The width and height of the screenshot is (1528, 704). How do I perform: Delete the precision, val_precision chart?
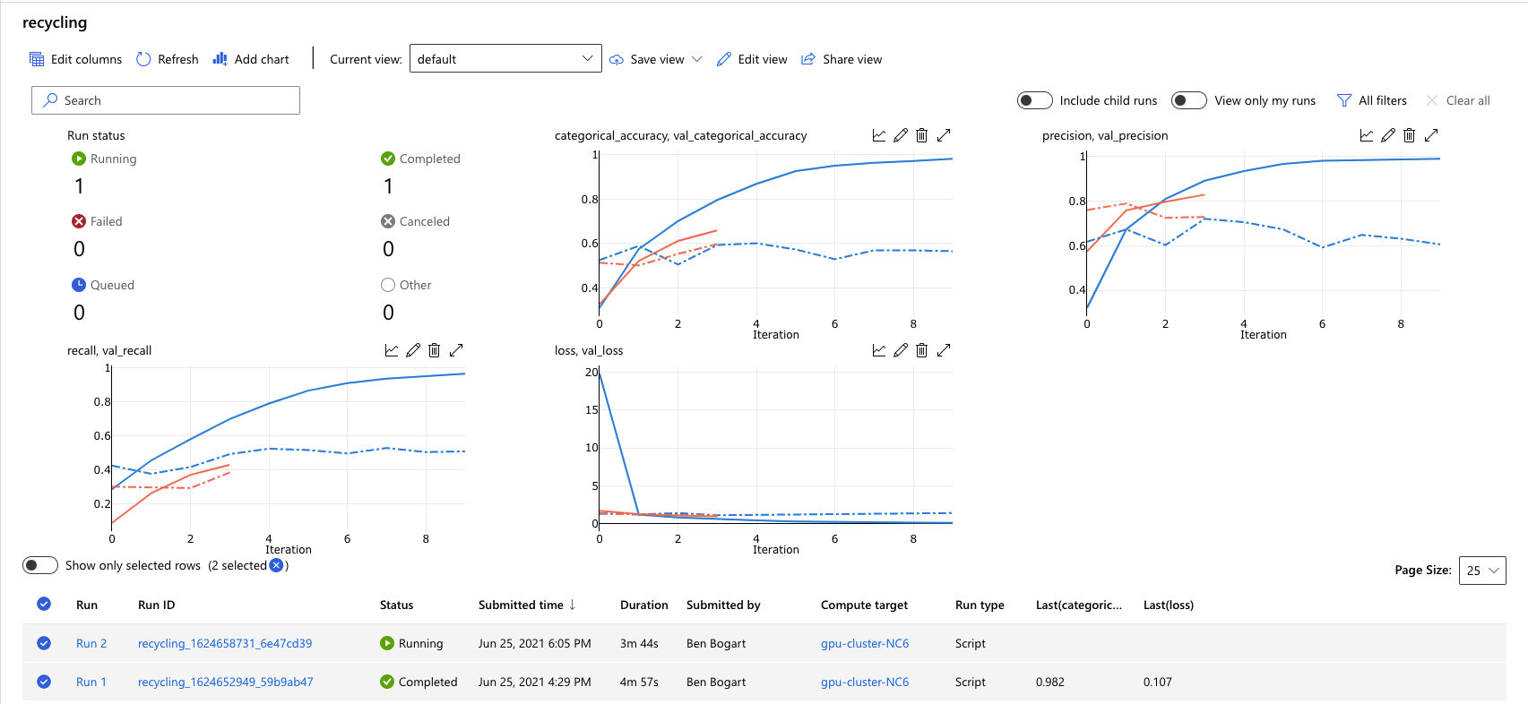(1409, 135)
